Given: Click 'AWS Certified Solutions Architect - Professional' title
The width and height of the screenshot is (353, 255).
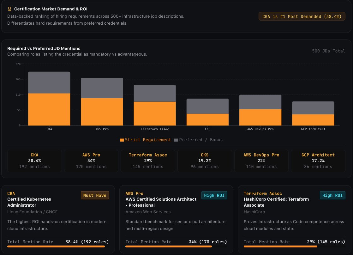Looking at the screenshot, I should (x=161, y=202).
